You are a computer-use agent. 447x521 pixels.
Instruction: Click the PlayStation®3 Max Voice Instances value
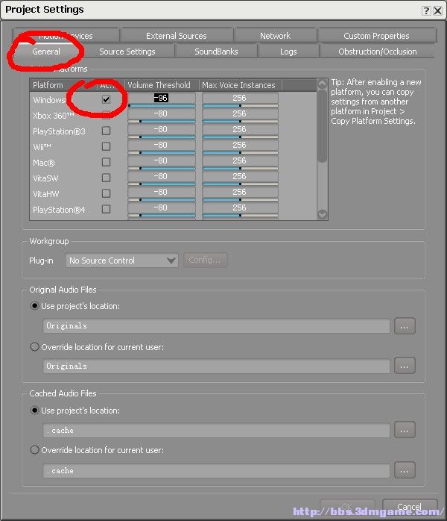(x=240, y=129)
